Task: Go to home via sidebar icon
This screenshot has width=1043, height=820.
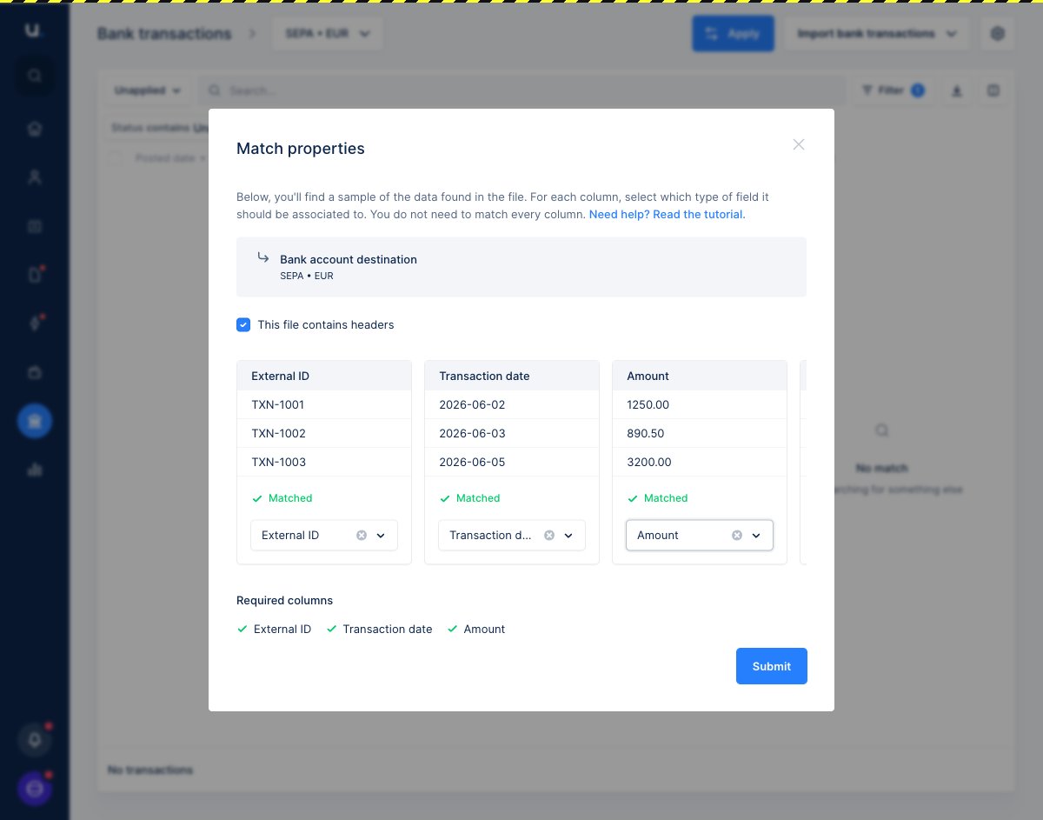Action: (x=35, y=129)
